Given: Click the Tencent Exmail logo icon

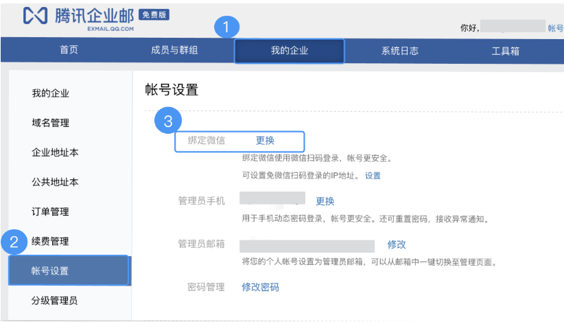Looking at the screenshot, I should [x=36, y=17].
